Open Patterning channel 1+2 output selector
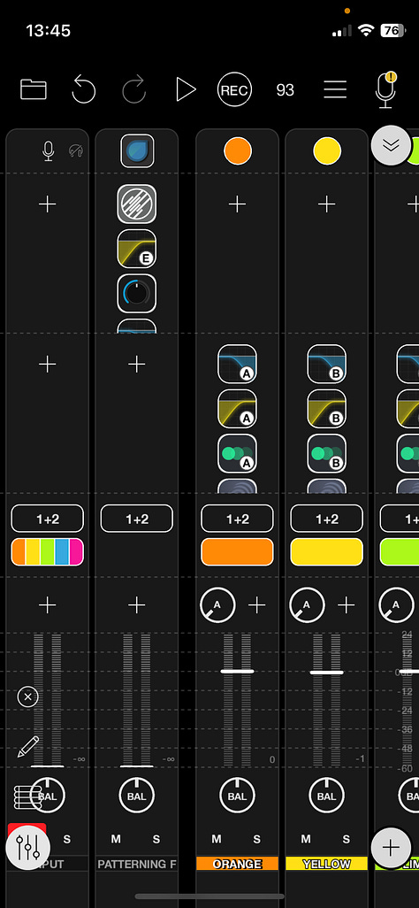 pyautogui.click(x=137, y=519)
